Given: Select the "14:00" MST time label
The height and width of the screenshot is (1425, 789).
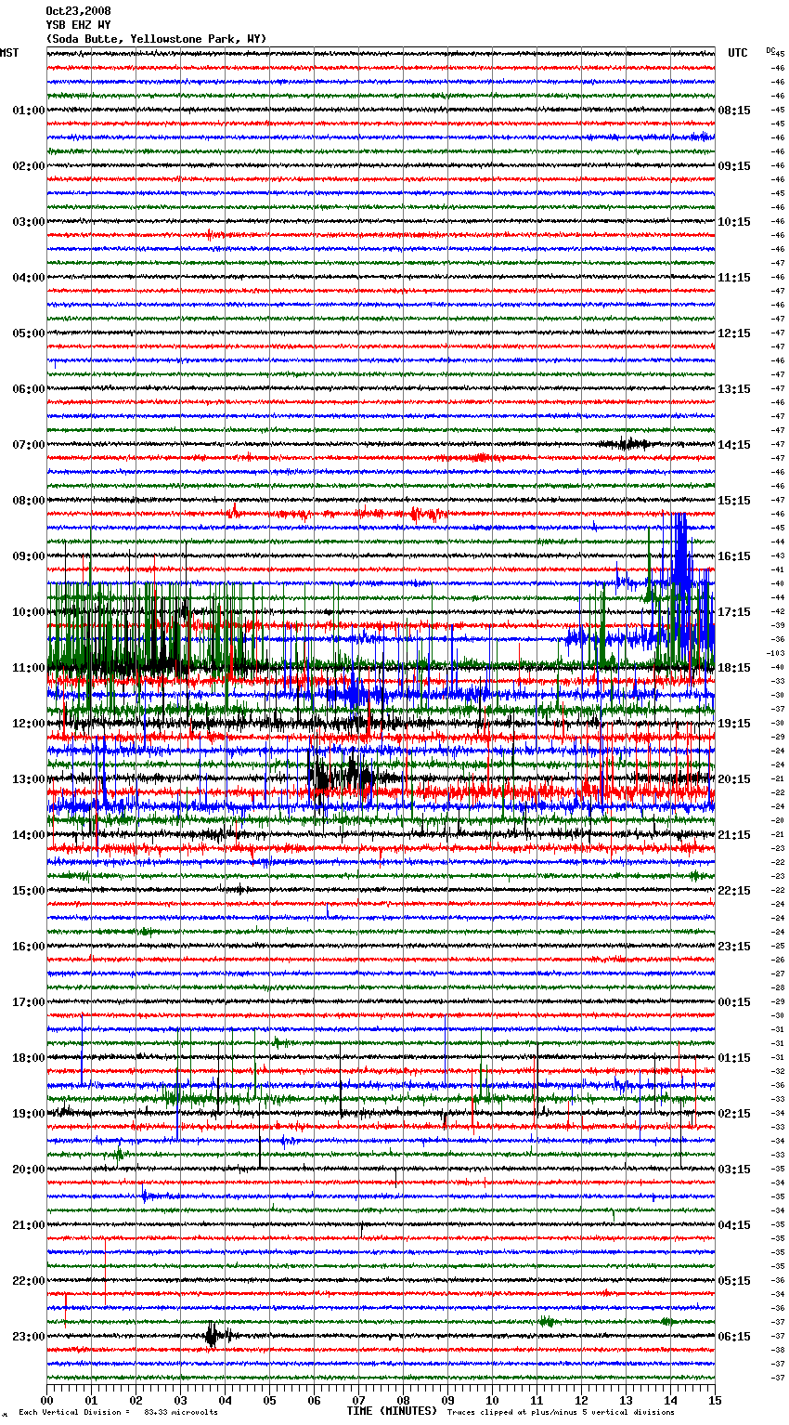Looking at the screenshot, I should click(x=29, y=835).
